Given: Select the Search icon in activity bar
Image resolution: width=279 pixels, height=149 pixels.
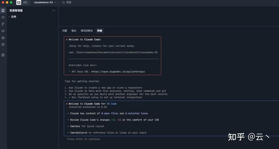Looking at the screenshot, I should [x=3, y=17].
